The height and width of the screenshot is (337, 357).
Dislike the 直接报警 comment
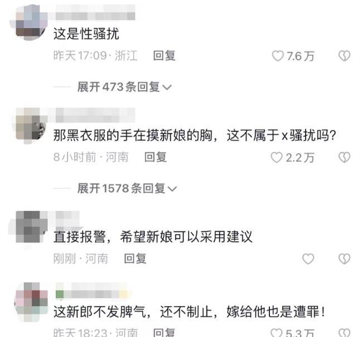click(x=344, y=259)
